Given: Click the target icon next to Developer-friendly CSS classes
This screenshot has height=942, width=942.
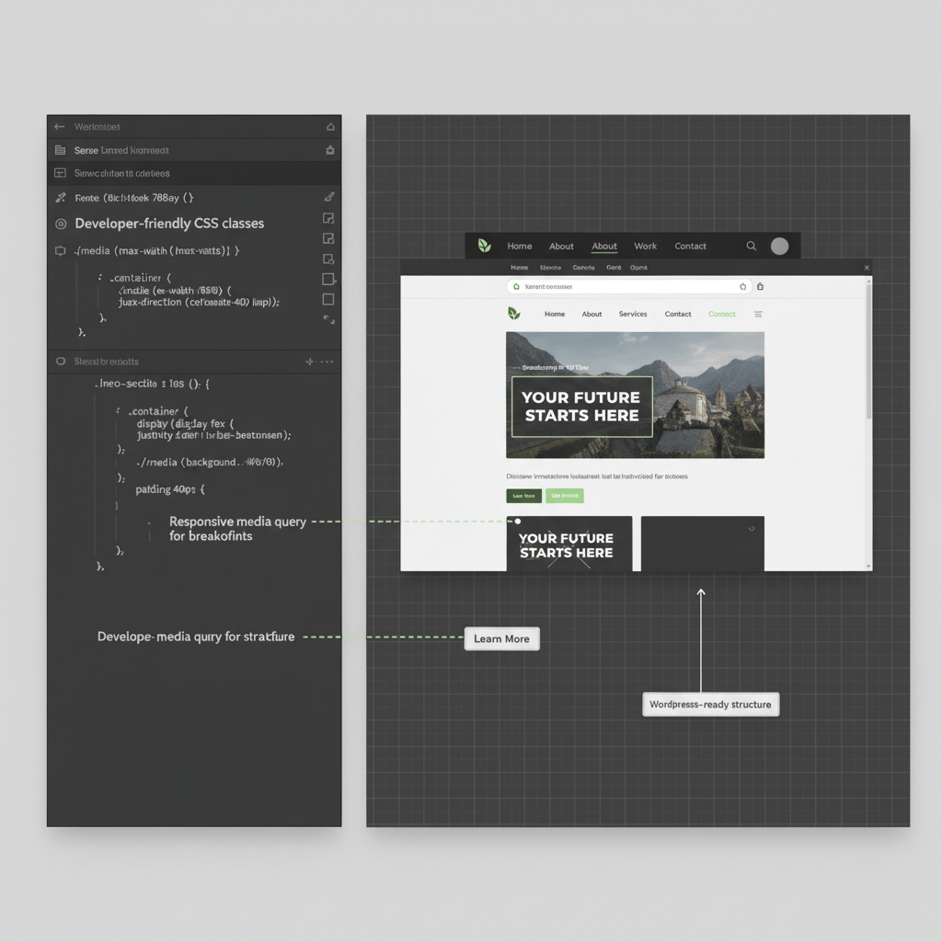Looking at the screenshot, I should pyautogui.click(x=61, y=223).
